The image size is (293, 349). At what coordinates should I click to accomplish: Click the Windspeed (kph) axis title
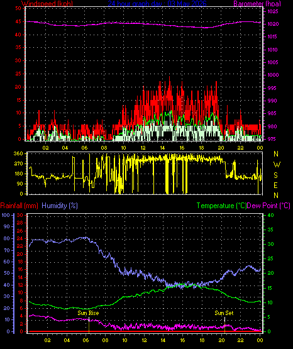47,4
